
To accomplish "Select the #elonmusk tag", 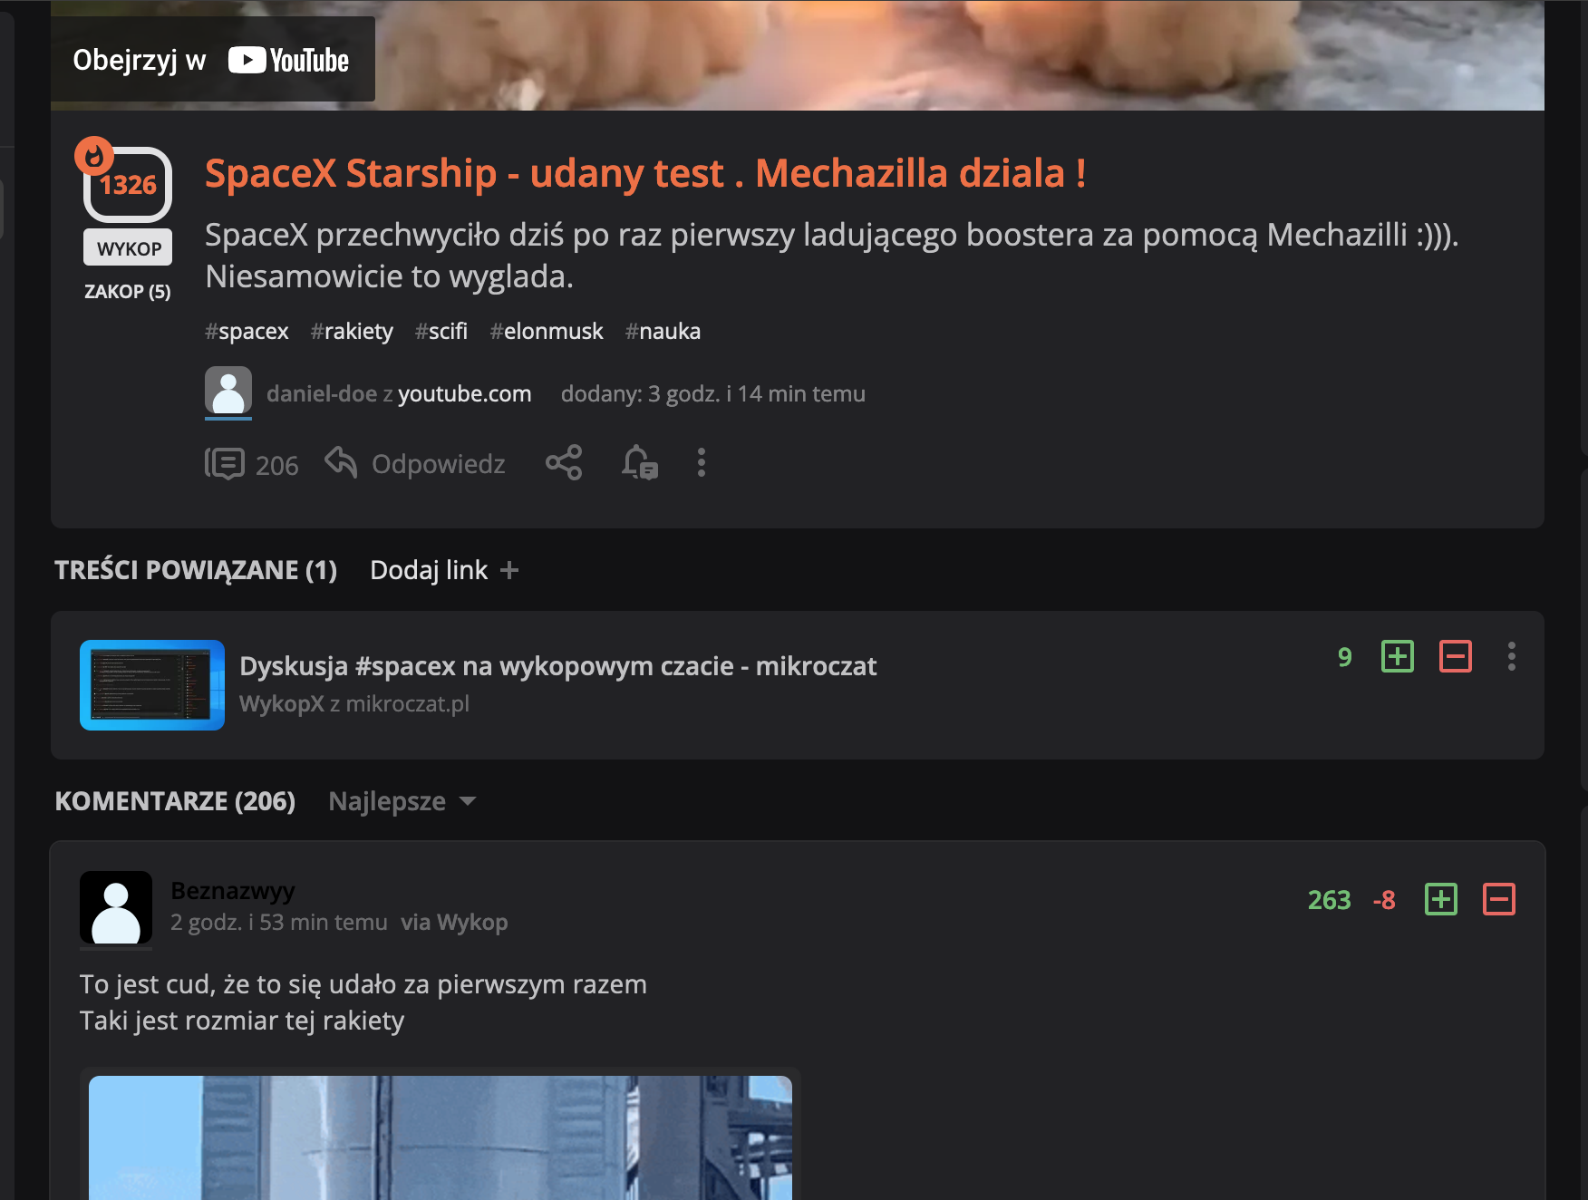I will point(547,332).
